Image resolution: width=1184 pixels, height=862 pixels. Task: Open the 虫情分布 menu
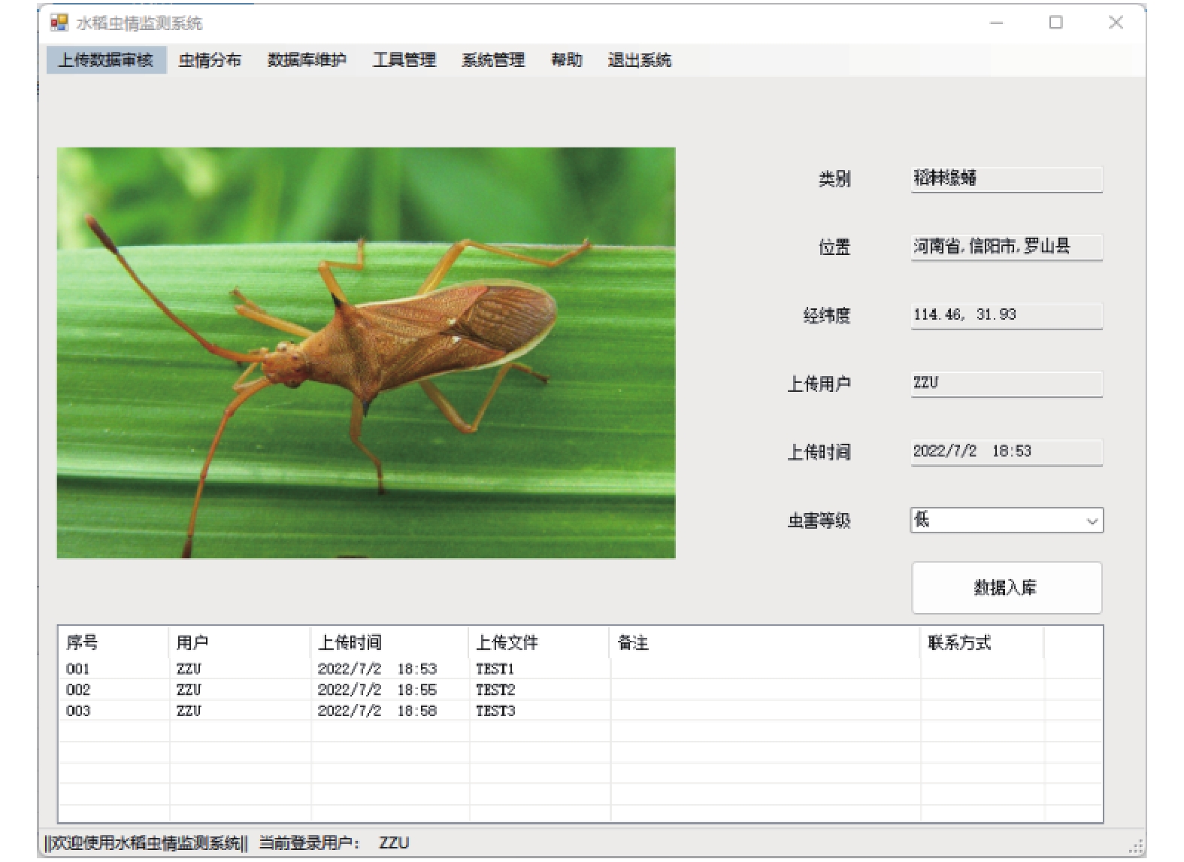(210, 60)
